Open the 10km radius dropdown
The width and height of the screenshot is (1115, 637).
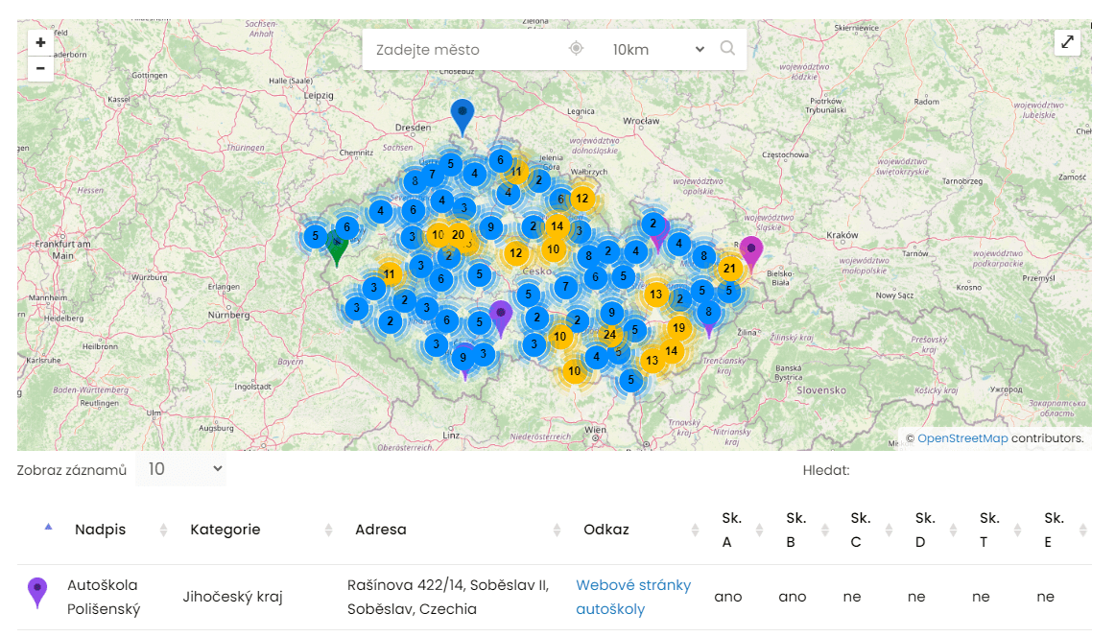656,49
